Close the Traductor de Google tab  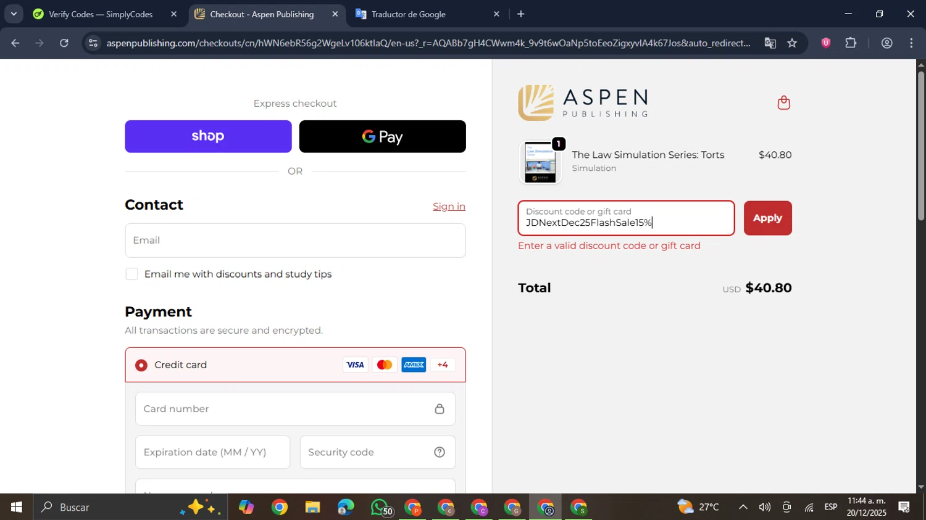point(496,14)
